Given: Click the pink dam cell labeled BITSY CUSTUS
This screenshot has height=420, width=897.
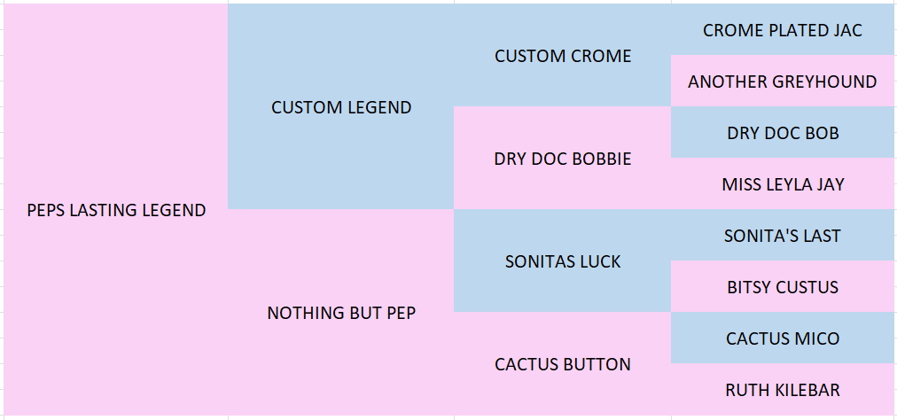Looking at the screenshot, I should [784, 287].
